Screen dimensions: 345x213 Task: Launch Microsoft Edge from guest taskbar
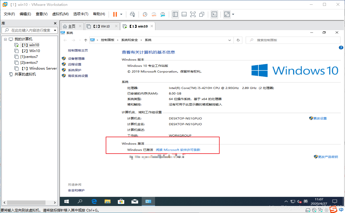(x=94, y=201)
